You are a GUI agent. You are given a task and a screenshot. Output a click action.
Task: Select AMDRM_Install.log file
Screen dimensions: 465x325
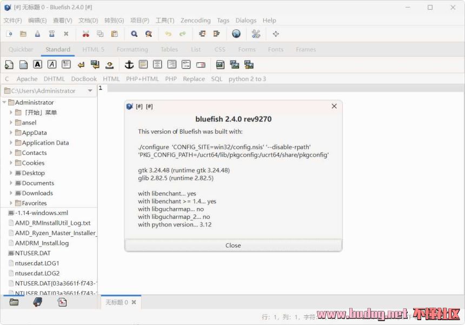point(42,243)
